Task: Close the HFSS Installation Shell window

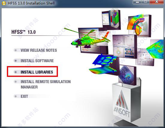Action: 157,2
